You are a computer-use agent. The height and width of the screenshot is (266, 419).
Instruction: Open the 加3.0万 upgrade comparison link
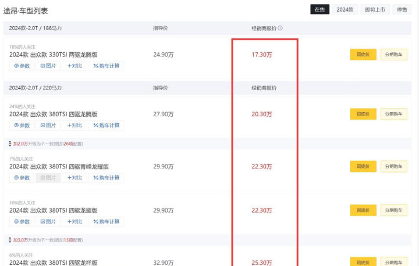click(x=48, y=240)
